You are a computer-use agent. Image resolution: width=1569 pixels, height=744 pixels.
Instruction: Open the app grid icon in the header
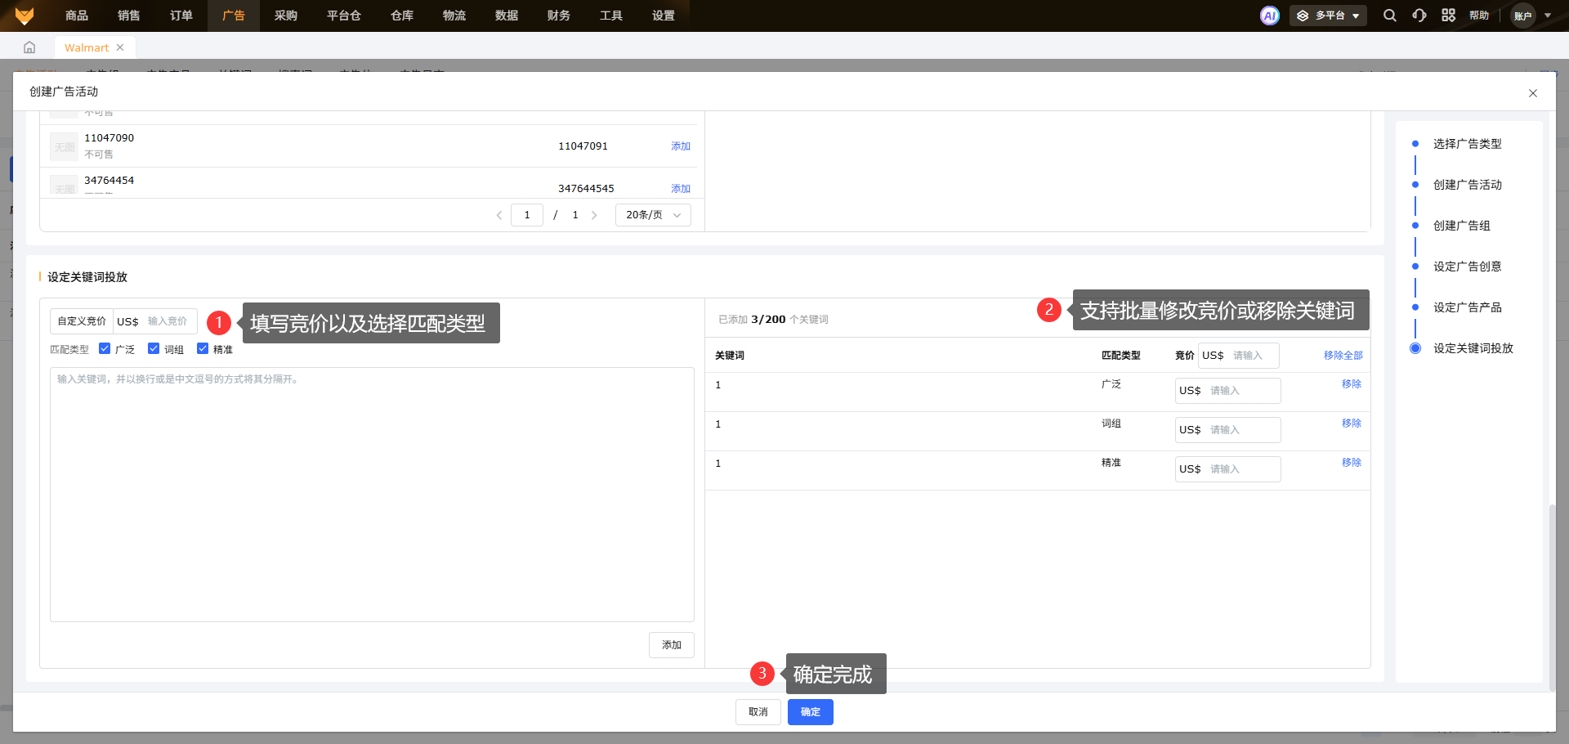point(1448,16)
